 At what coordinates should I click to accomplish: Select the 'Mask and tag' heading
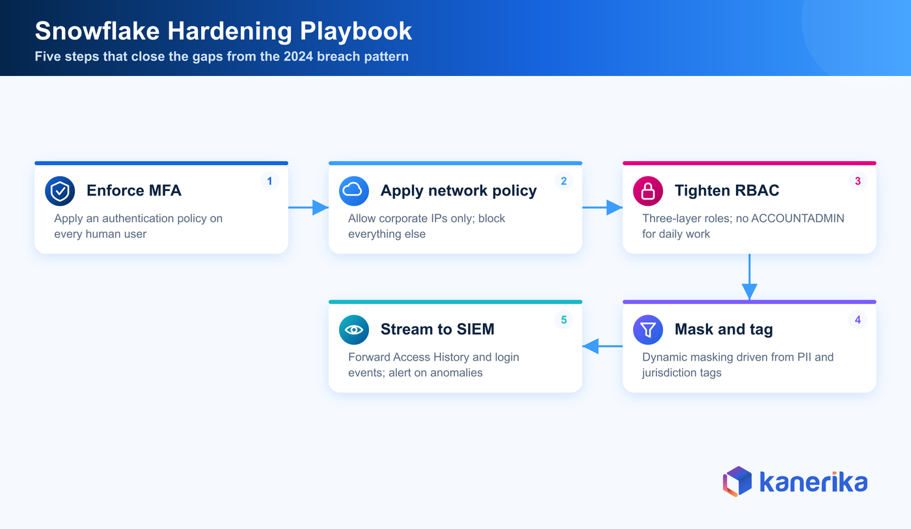click(x=724, y=329)
